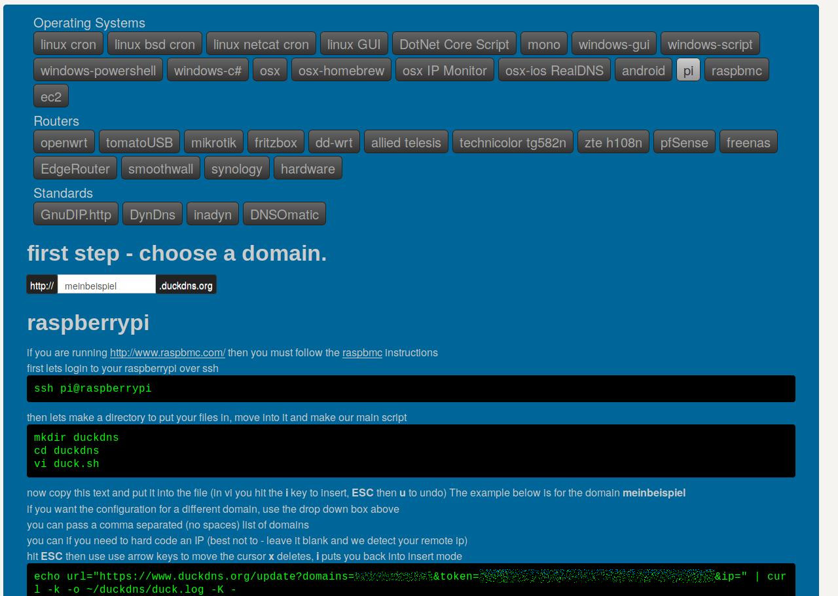Click the ssh pi@raspberrypi code block
The height and width of the screenshot is (596, 838).
coord(411,388)
